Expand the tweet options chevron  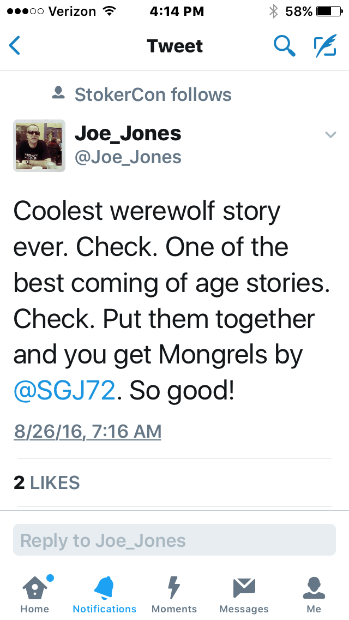330,134
